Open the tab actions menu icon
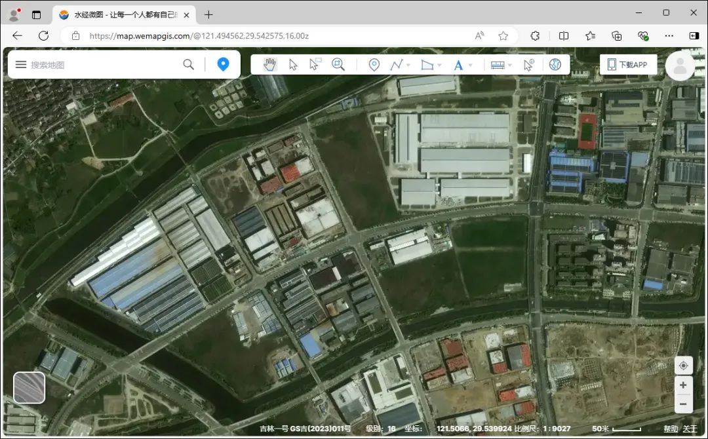Screen dimensions: 708x439 point(36,15)
